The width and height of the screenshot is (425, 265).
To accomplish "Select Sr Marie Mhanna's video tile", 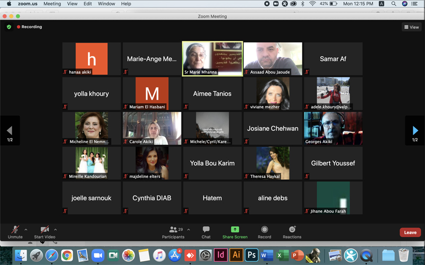I will pyautogui.click(x=212, y=58).
